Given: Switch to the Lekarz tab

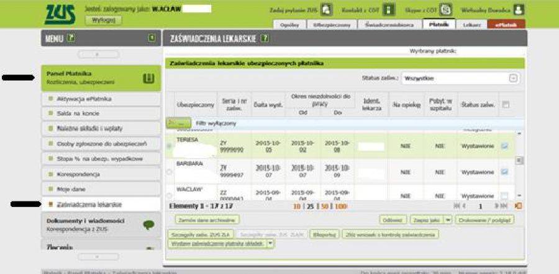Looking at the screenshot, I should click(471, 25).
